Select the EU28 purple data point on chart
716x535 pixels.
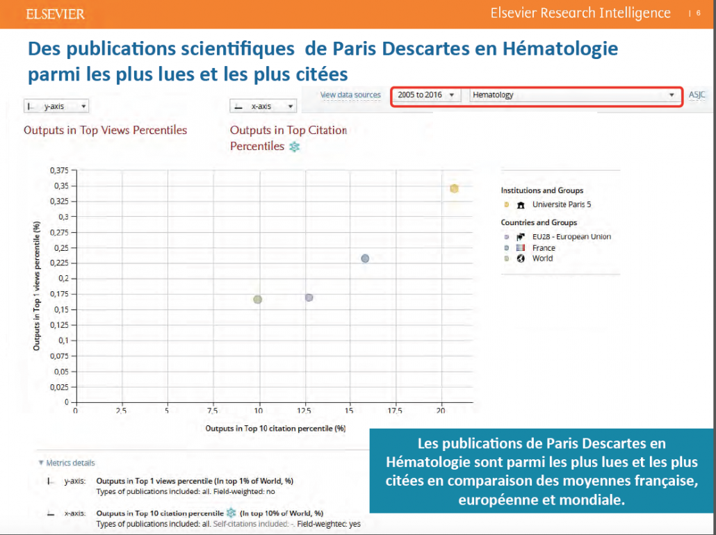click(x=309, y=297)
